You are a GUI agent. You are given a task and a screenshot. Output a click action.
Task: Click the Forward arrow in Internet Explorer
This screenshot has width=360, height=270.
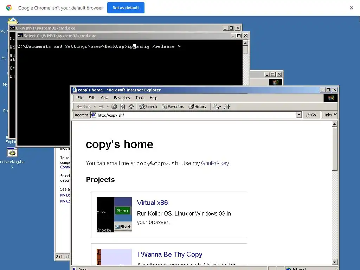point(101,107)
